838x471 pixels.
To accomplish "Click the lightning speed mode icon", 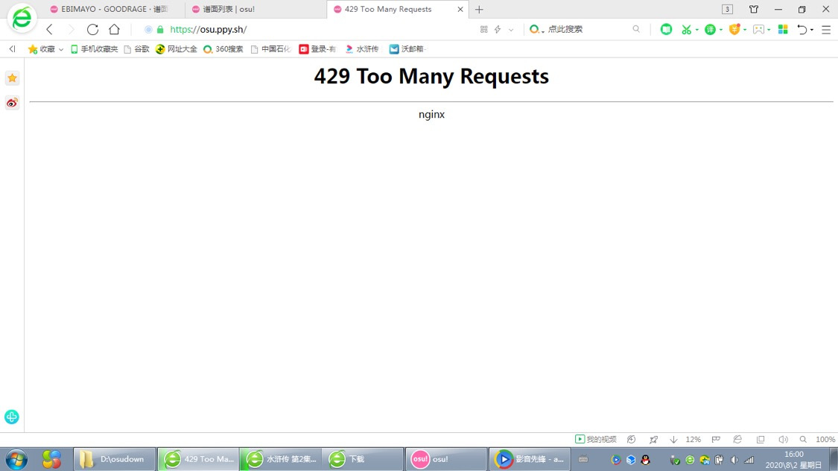I will coord(498,29).
